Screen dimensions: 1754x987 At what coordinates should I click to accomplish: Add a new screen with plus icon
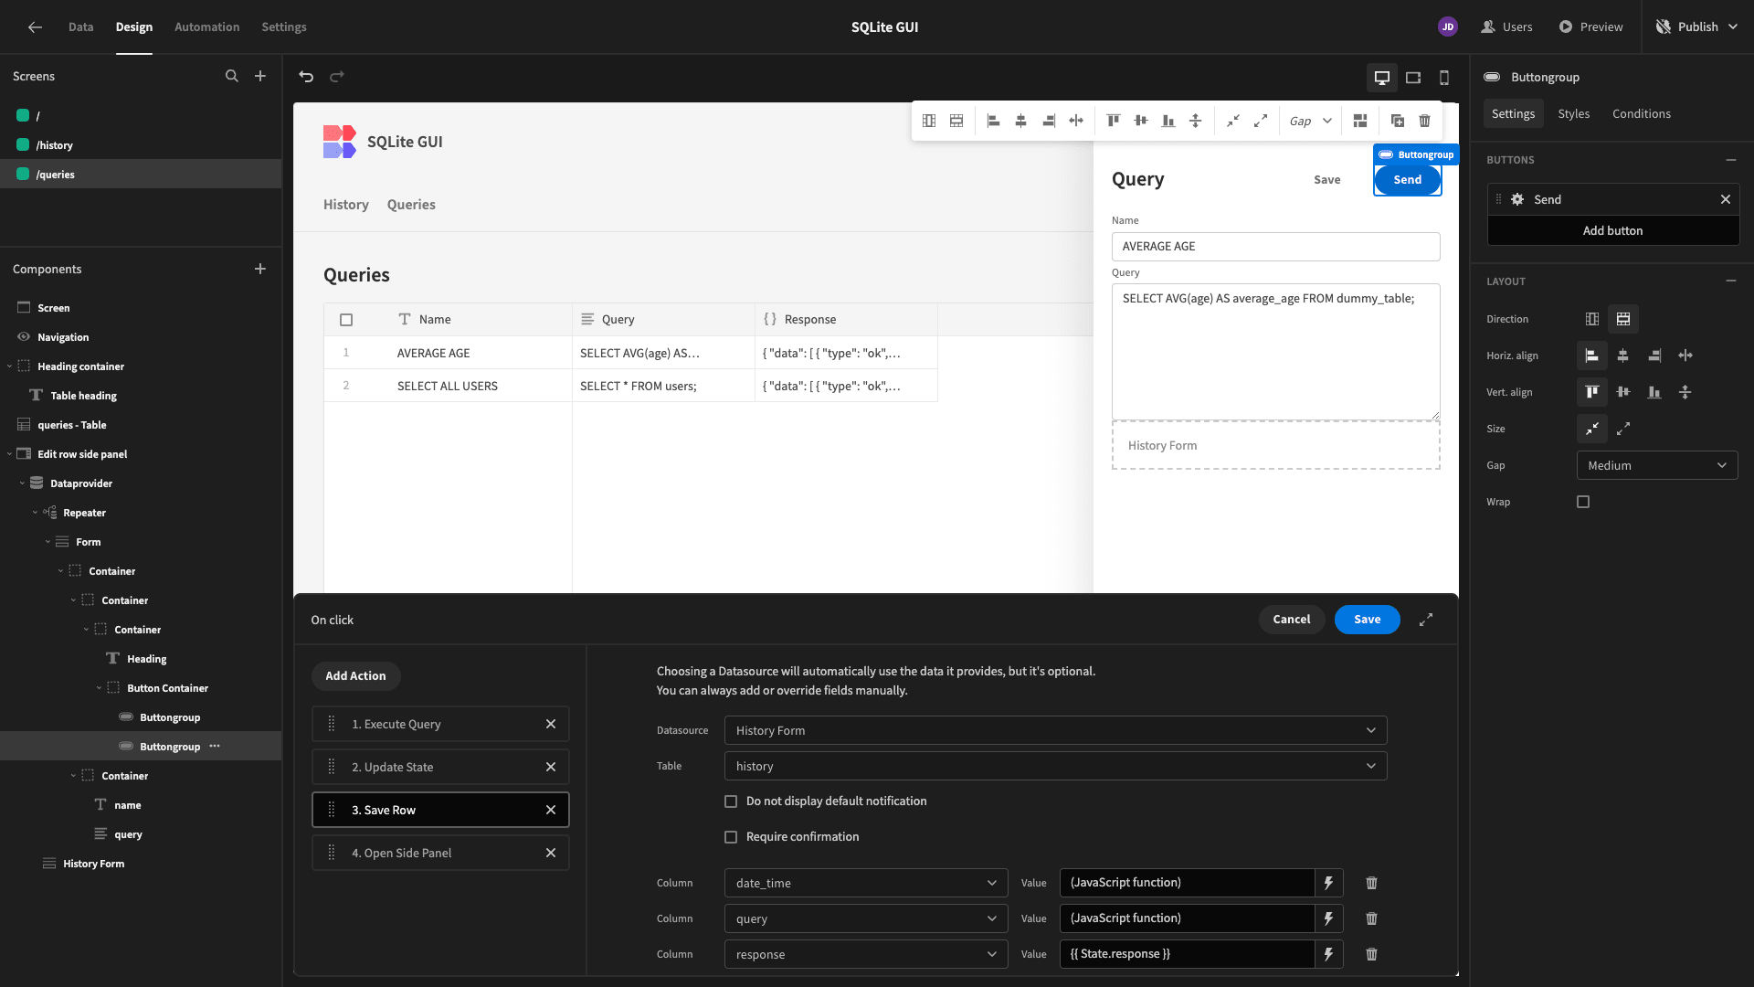(x=260, y=76)
